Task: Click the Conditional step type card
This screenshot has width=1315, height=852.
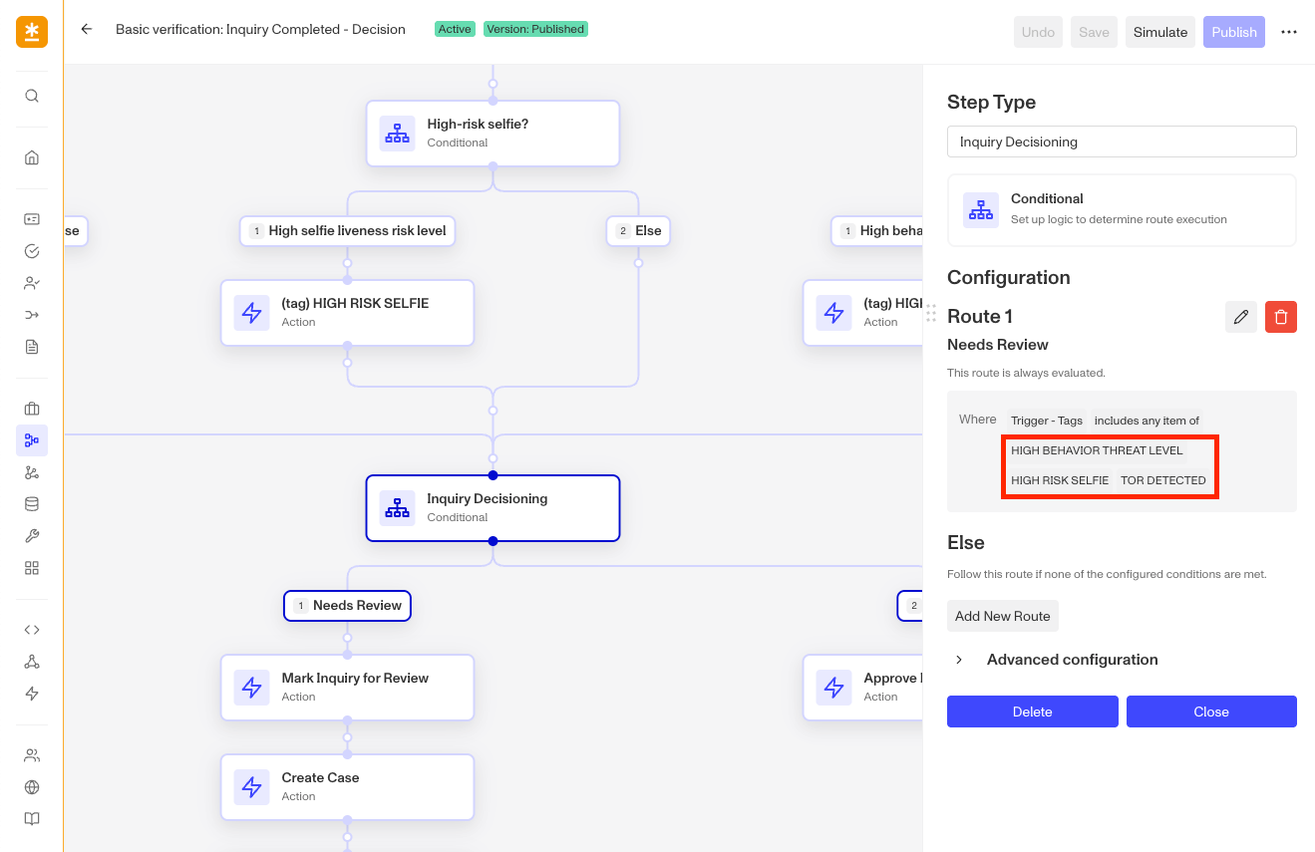Action: pos(1122,210)
